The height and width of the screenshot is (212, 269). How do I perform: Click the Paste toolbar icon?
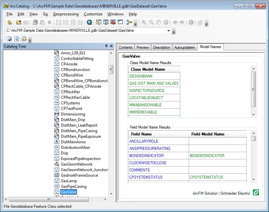coord(42,22)
